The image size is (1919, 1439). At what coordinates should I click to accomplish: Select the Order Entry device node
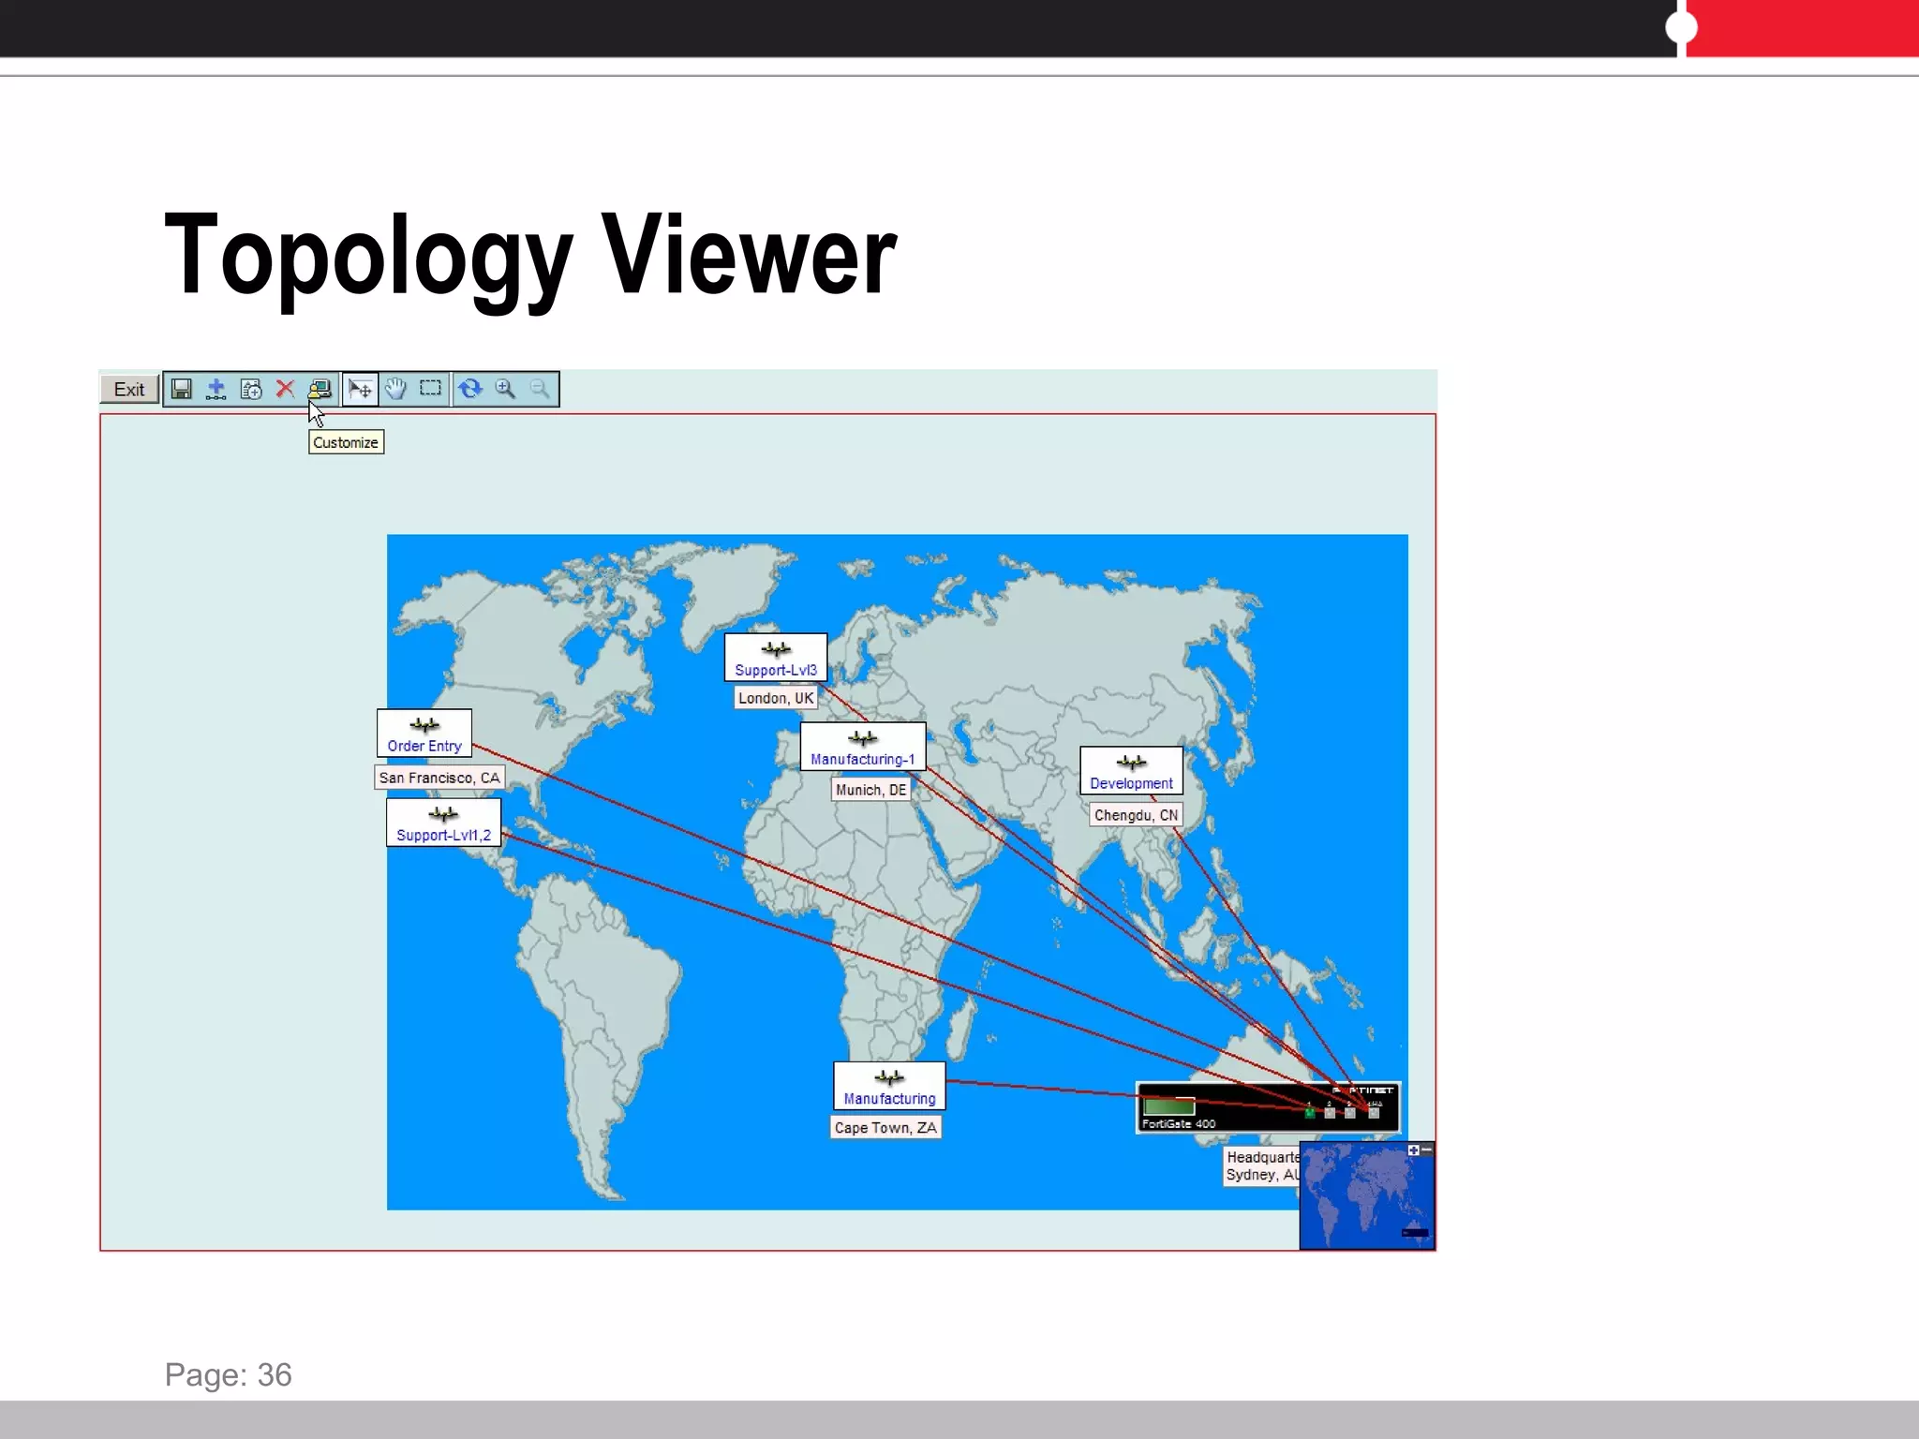click(424, 734)
